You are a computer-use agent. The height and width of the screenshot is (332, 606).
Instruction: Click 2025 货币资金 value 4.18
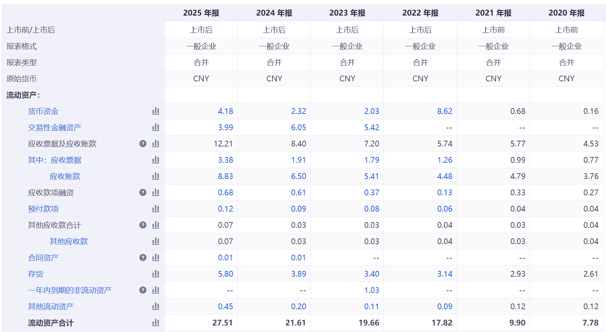tap(225, 111)
